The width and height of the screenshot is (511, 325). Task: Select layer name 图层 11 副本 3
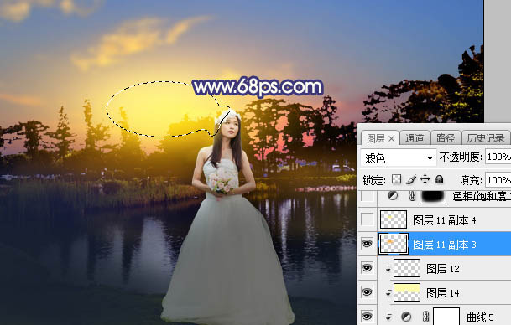(x=445, y=245)
